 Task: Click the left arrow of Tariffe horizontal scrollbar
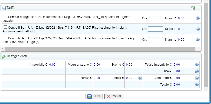pyautogui.click(x=2, y=49)
